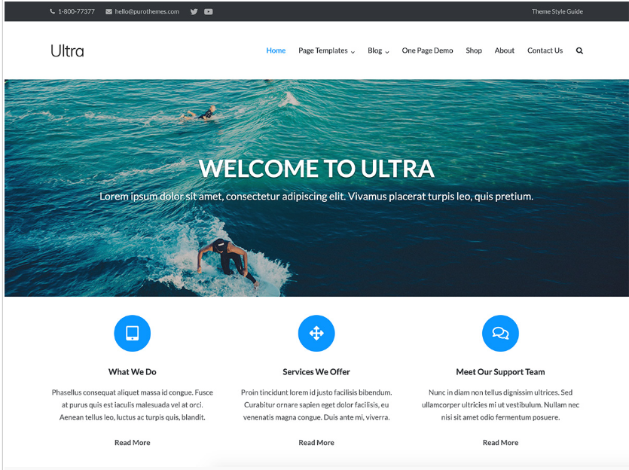Open the Twitter bird icon link
Image resolution: width=629 pixels, height=470 pixels.
pyautogui.click(x=194, y=11)
